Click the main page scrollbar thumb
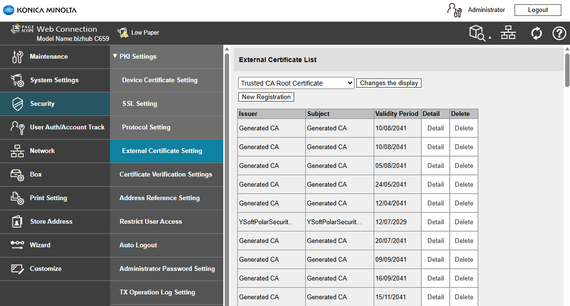This screenshot has height=306, width=570. 567,70
